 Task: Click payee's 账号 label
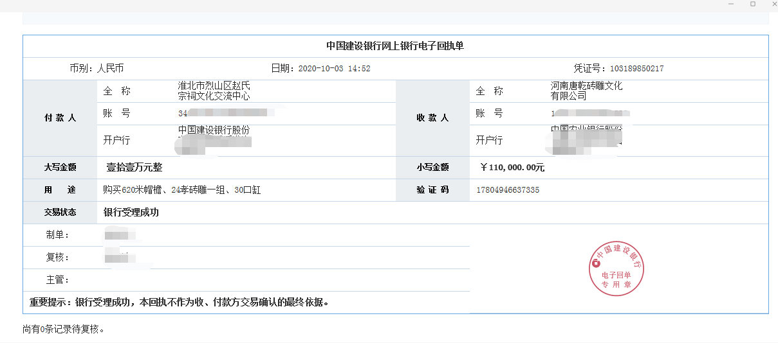(489, 114)
